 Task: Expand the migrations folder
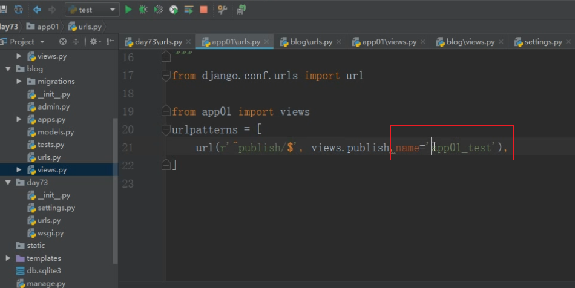[x=19, y=81]
